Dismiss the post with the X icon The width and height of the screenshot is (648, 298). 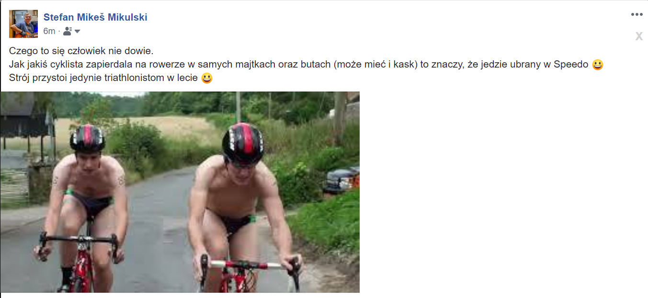coord(639,36)
